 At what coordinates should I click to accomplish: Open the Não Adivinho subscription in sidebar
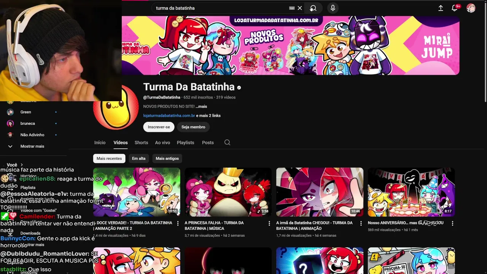(x=32, y=135)
